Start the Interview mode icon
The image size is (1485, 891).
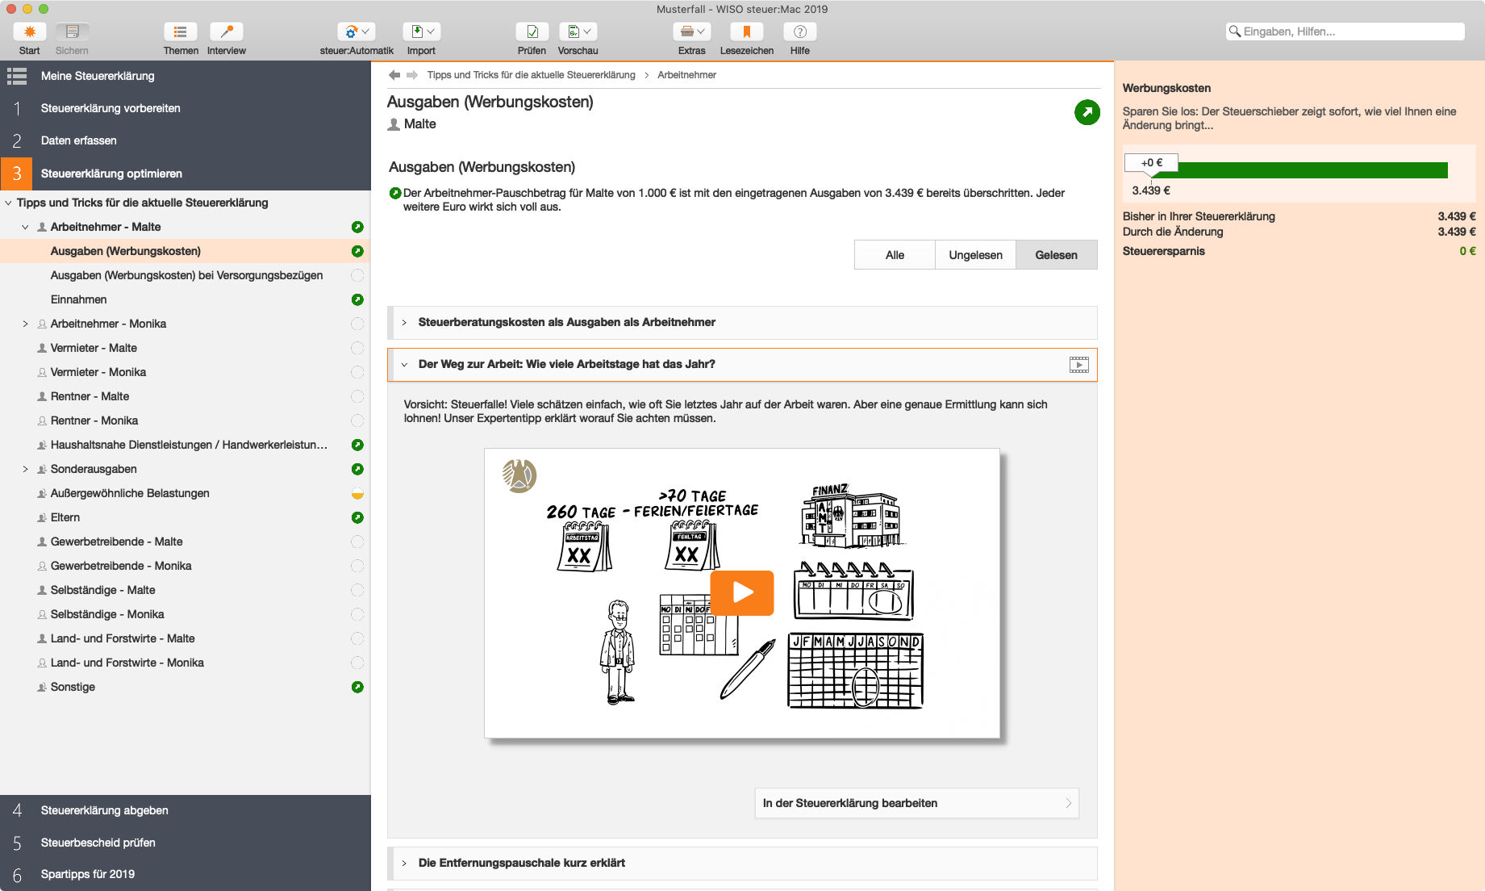[x=227, y=31]
